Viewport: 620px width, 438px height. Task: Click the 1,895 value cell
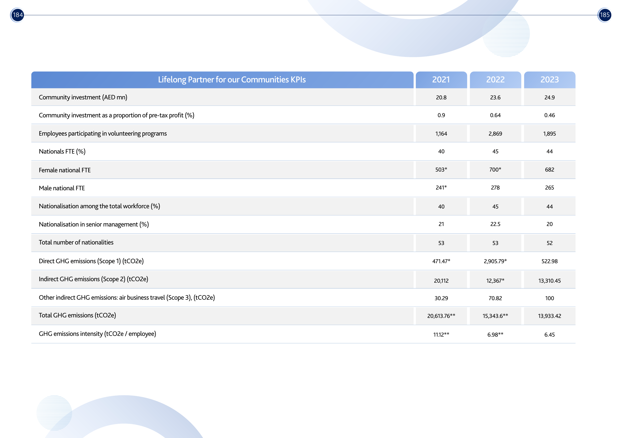[550, 134]
